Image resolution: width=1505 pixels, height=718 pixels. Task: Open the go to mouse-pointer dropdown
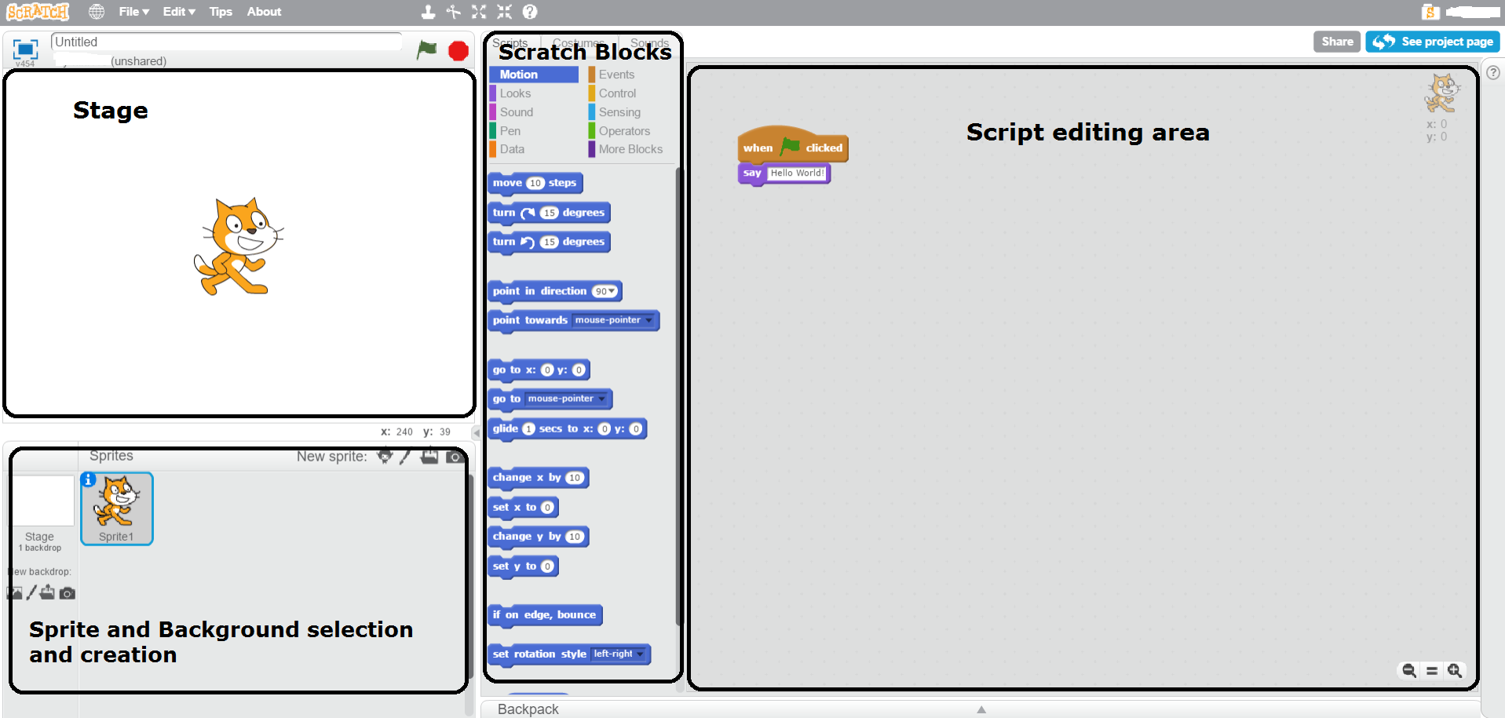click(602, 399)
